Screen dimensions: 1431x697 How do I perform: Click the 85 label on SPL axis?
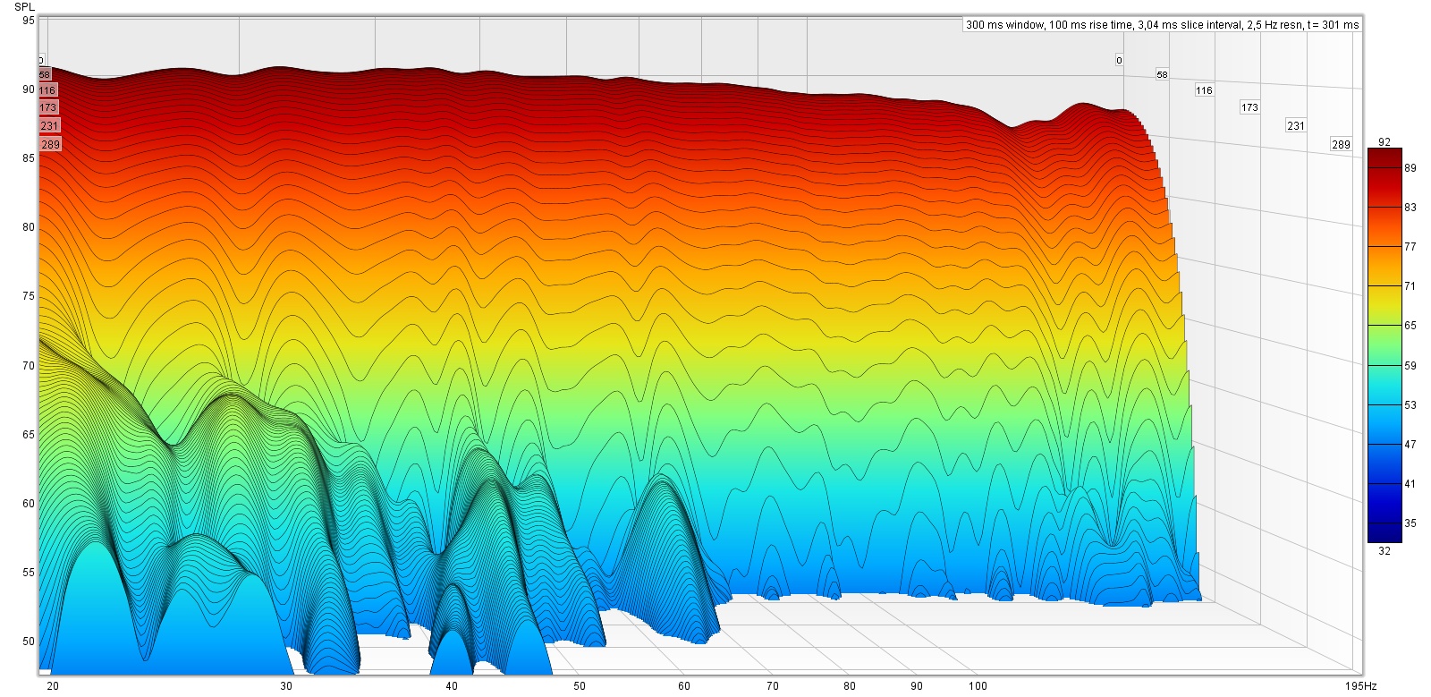[29, 158]
